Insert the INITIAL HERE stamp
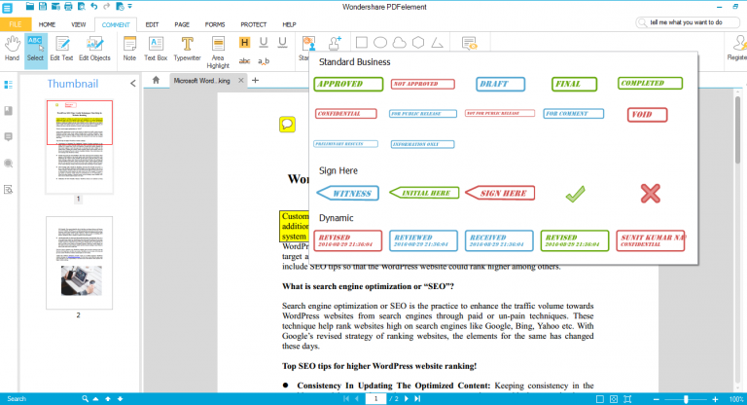Screen dimensions: 747x405 point(424,193)
